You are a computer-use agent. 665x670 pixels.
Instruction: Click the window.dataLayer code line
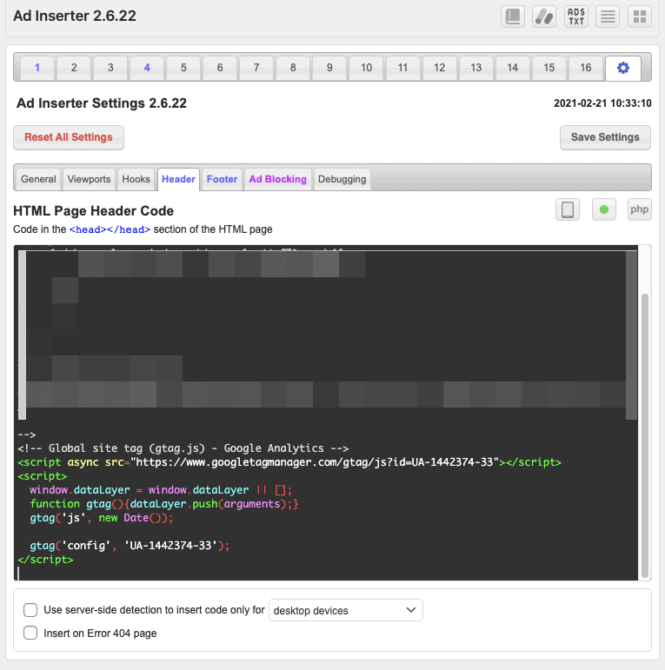161,489
